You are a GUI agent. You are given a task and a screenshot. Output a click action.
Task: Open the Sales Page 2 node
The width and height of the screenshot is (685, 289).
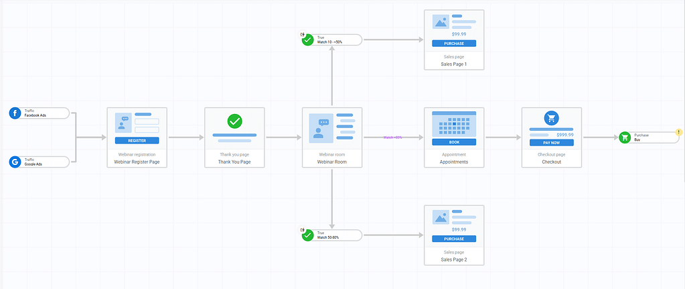[x=454, y=235]
